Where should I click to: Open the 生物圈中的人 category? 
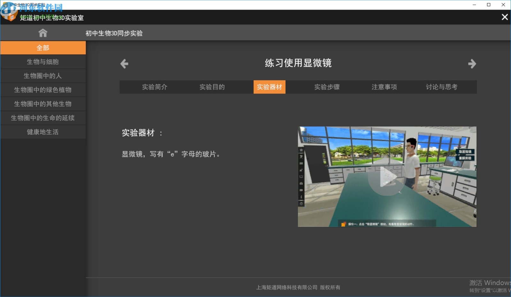43,76
